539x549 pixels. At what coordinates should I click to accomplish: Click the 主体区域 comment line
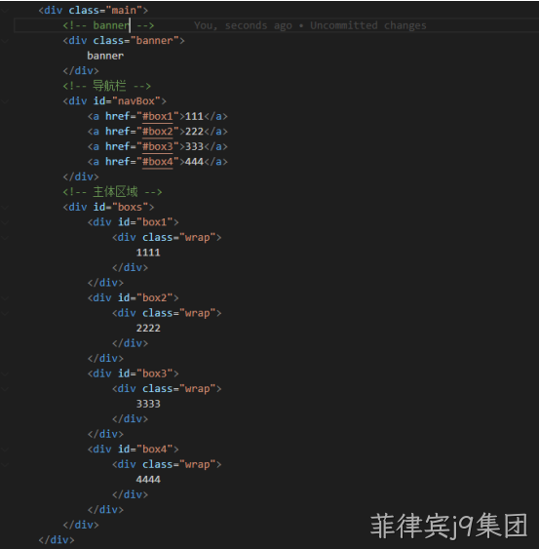113,192
